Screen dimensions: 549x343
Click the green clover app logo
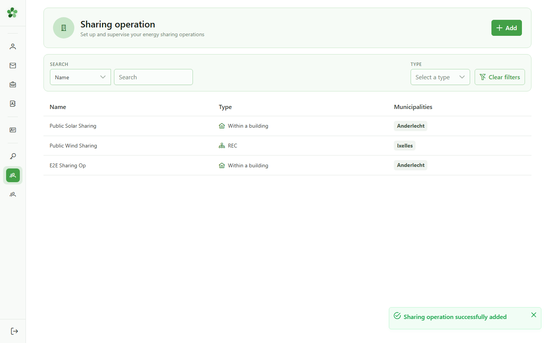(x=12, y=13)
